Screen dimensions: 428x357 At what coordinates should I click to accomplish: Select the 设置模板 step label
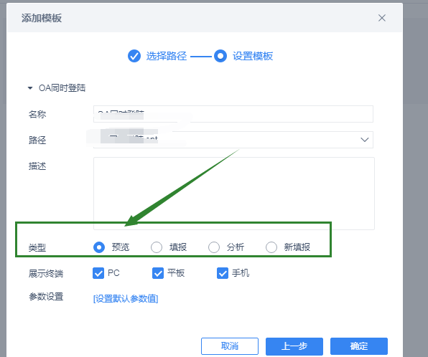[x=253, y=56]
